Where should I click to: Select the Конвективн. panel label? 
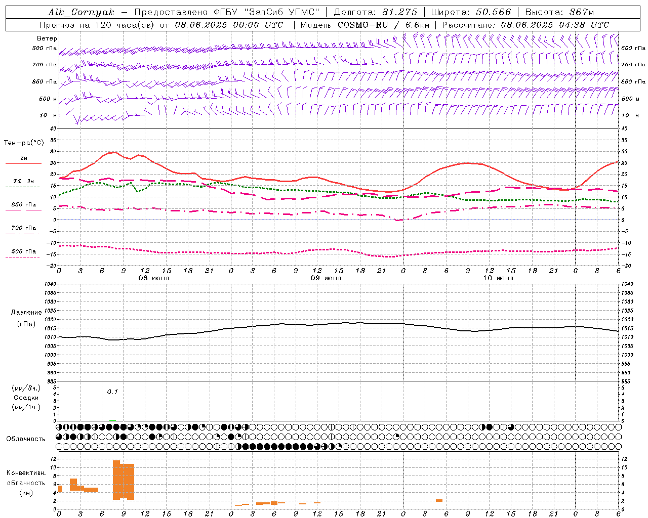[x=26, y=473]
